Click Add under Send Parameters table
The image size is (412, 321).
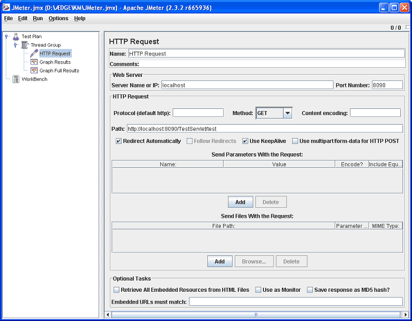240,202
